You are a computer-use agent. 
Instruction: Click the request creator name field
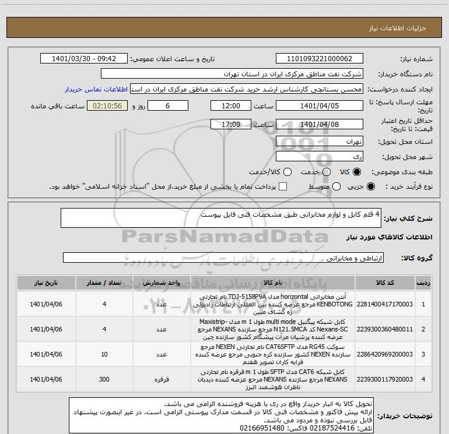(x=247, y=89)
